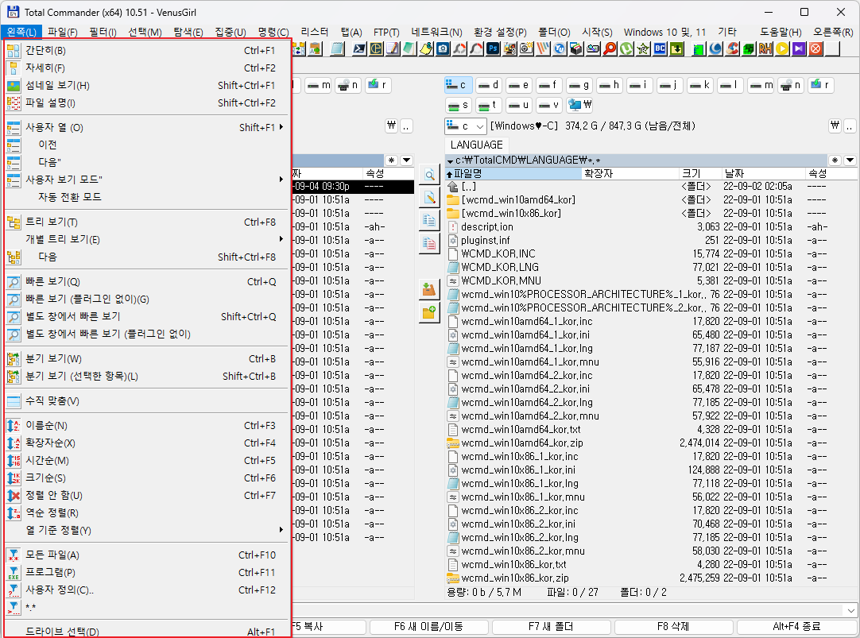
Task: Choose 역순 정렬(R) reverse order
Action: tap(146, 512)
